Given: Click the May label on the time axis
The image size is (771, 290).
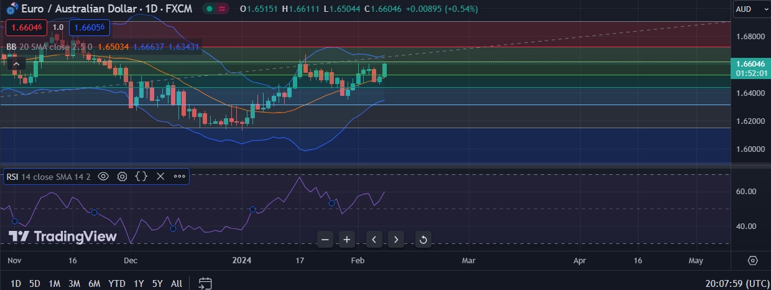Looking at the screenshot, I should pos(696,260).
